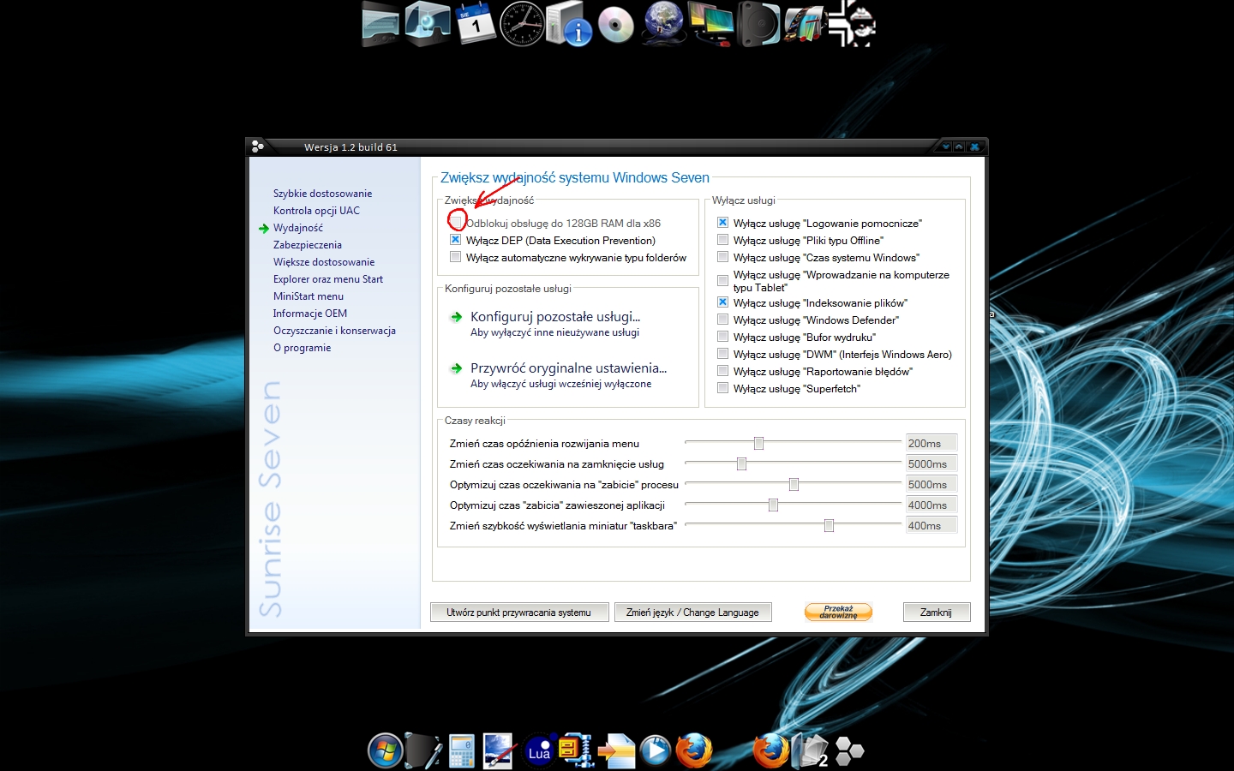The height and width of the screenshot is (771, 1234).
Task: Click Zmień język / Change Language button
Action: click(x=692, y=613)
